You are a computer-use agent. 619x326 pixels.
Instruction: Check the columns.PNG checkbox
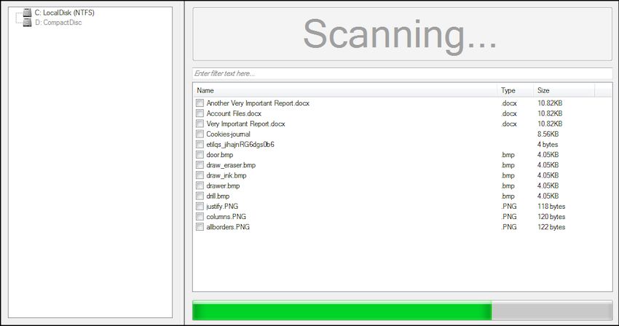tap(200, 216)
